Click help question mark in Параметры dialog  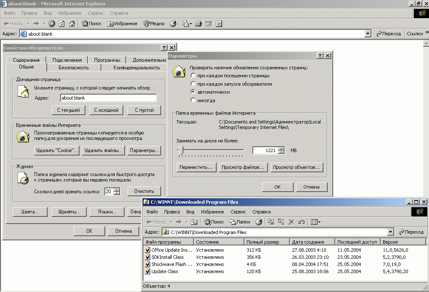320,56
